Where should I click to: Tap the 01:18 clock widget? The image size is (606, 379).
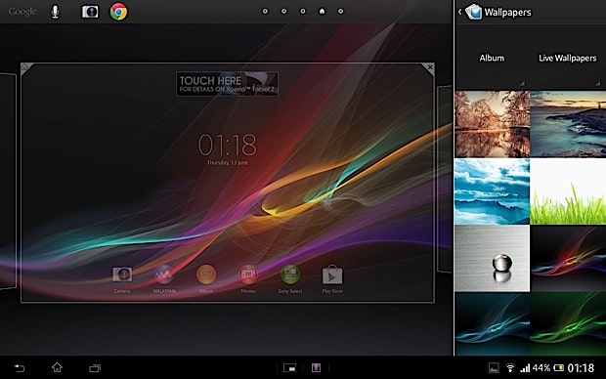(x=227, y=145)
